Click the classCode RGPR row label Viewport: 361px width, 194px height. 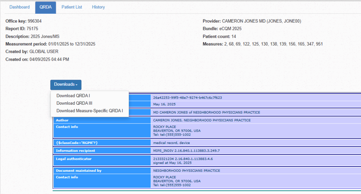pyautogui.click(x=77, y=143)
